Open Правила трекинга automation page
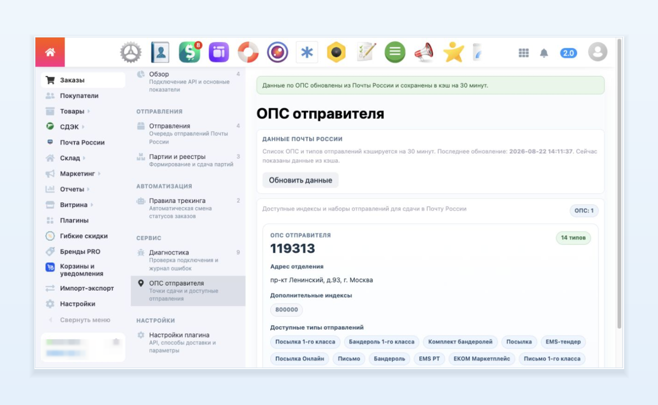 [x=188, y=208]
